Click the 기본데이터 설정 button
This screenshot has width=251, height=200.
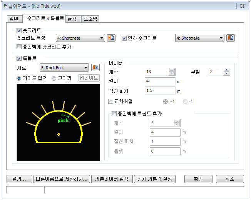112,179
